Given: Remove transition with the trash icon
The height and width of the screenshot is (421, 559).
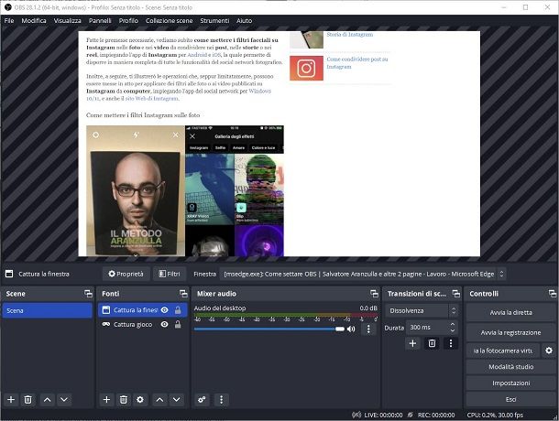Looking at the screenshot, I should pyautogui.click(x=432, y=343).
